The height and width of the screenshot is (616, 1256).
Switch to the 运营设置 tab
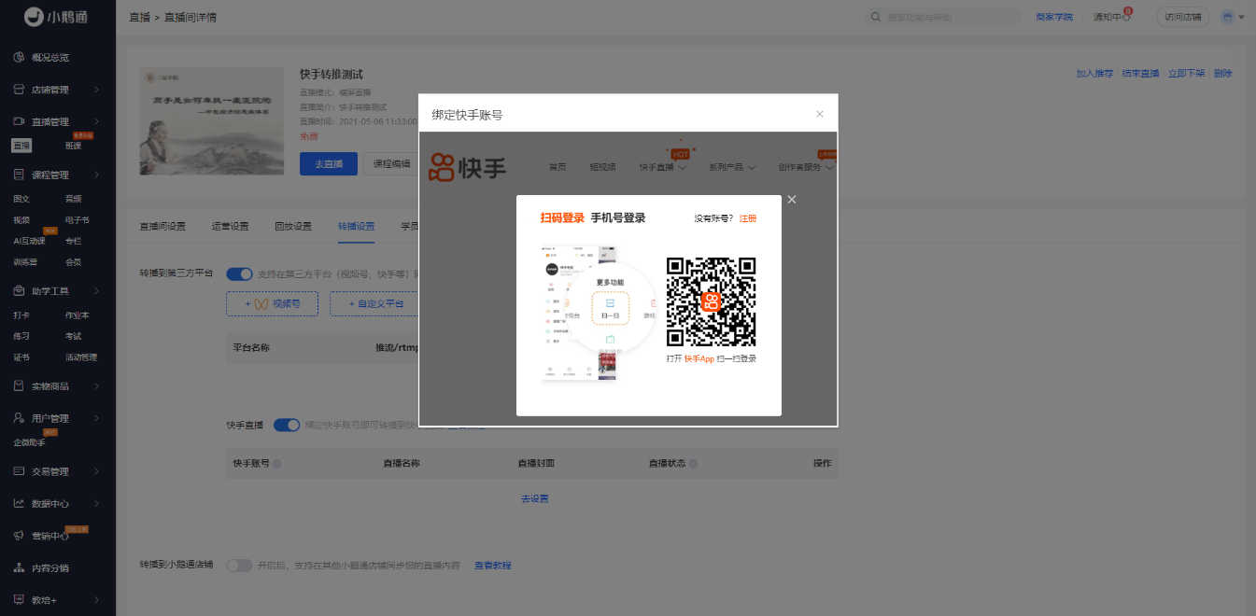pos(230,226)
